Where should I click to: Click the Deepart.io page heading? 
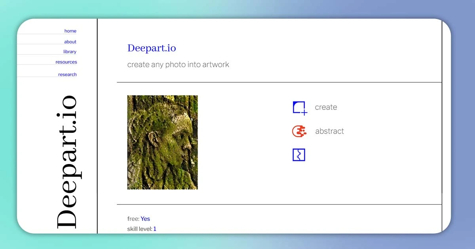(x=152, y=48)
